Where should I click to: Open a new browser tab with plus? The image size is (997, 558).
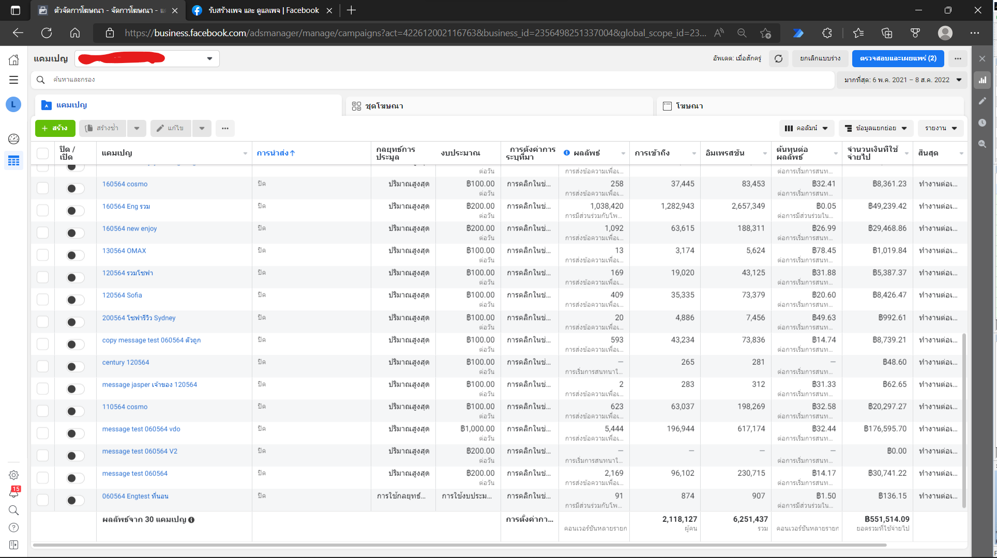pos(352,10)
